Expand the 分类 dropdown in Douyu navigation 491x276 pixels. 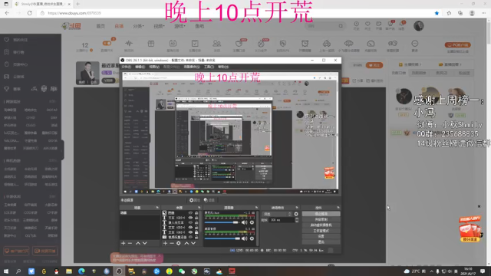pos(138,26)
